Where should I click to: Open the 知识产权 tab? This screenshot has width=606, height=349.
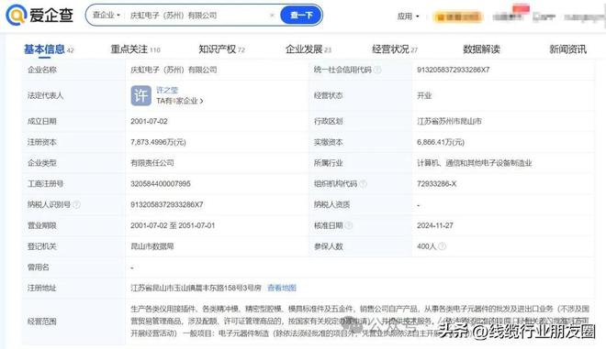coord(222,49)
